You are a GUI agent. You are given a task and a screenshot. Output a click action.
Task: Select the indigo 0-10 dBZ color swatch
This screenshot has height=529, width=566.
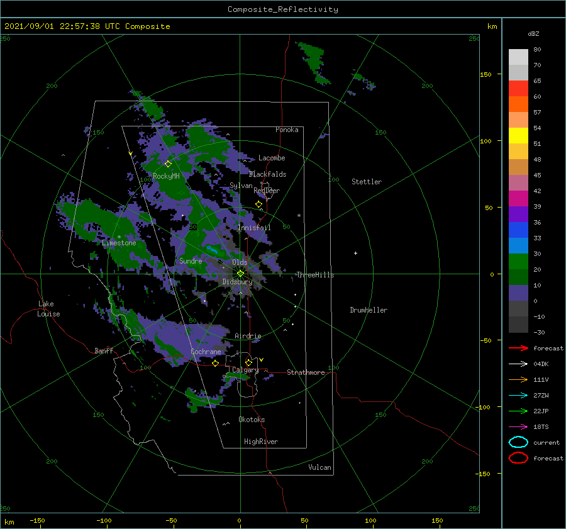click(x=518, y=293)
